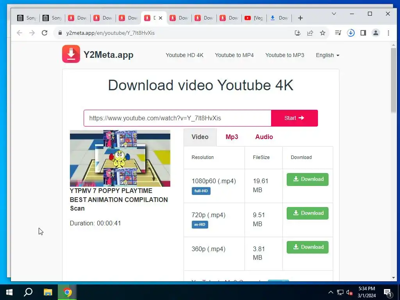The image size is (400, 300).
Task: Open Chrome three-dot menu
Action: pos(388,33)
